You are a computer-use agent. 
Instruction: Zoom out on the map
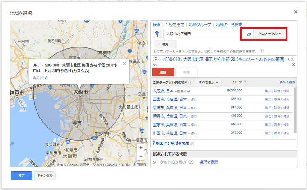(141, 156)
